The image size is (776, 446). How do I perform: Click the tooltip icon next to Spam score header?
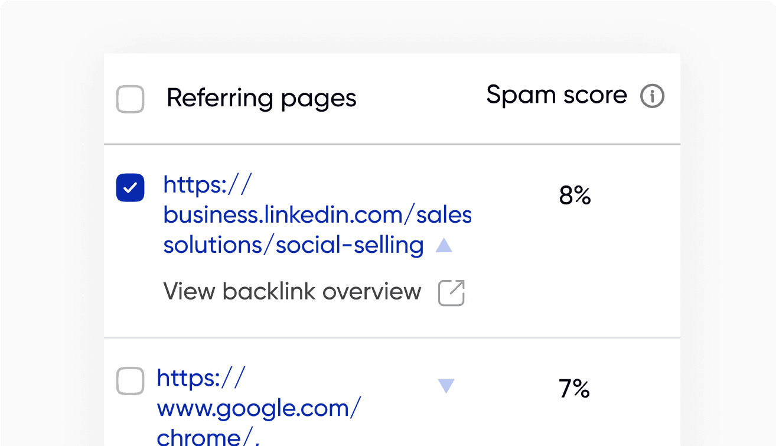point(652,96)
